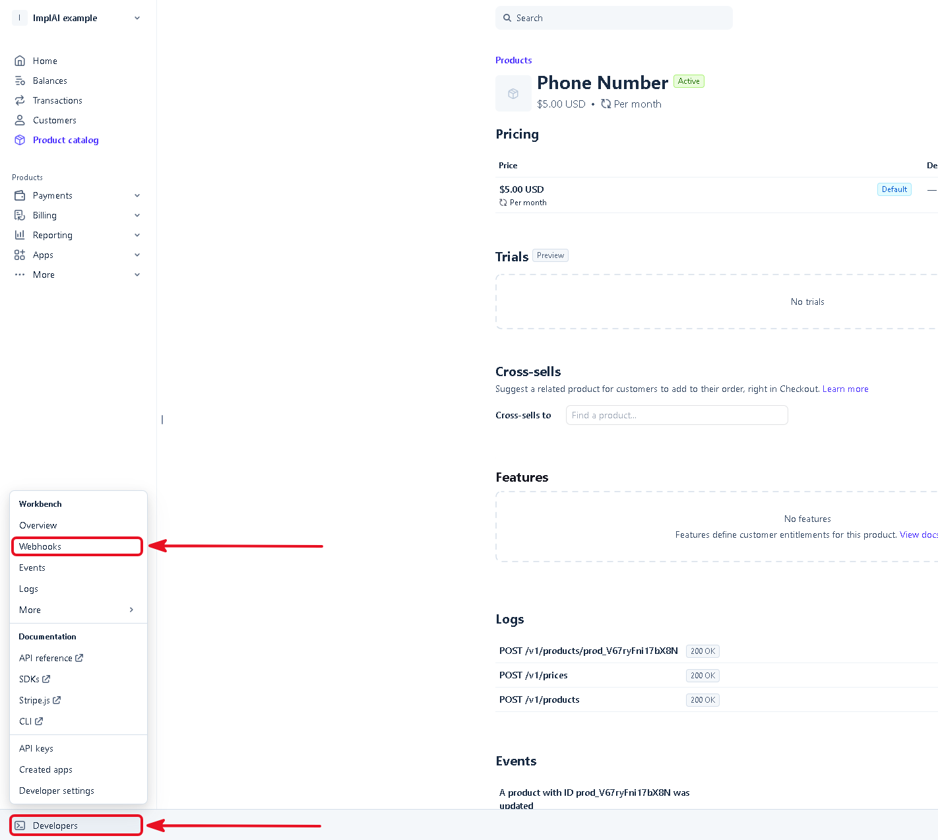Click the Product catalog cube icon
The height and width of the screenshot is (840, 938).
[x=20, y=140]
